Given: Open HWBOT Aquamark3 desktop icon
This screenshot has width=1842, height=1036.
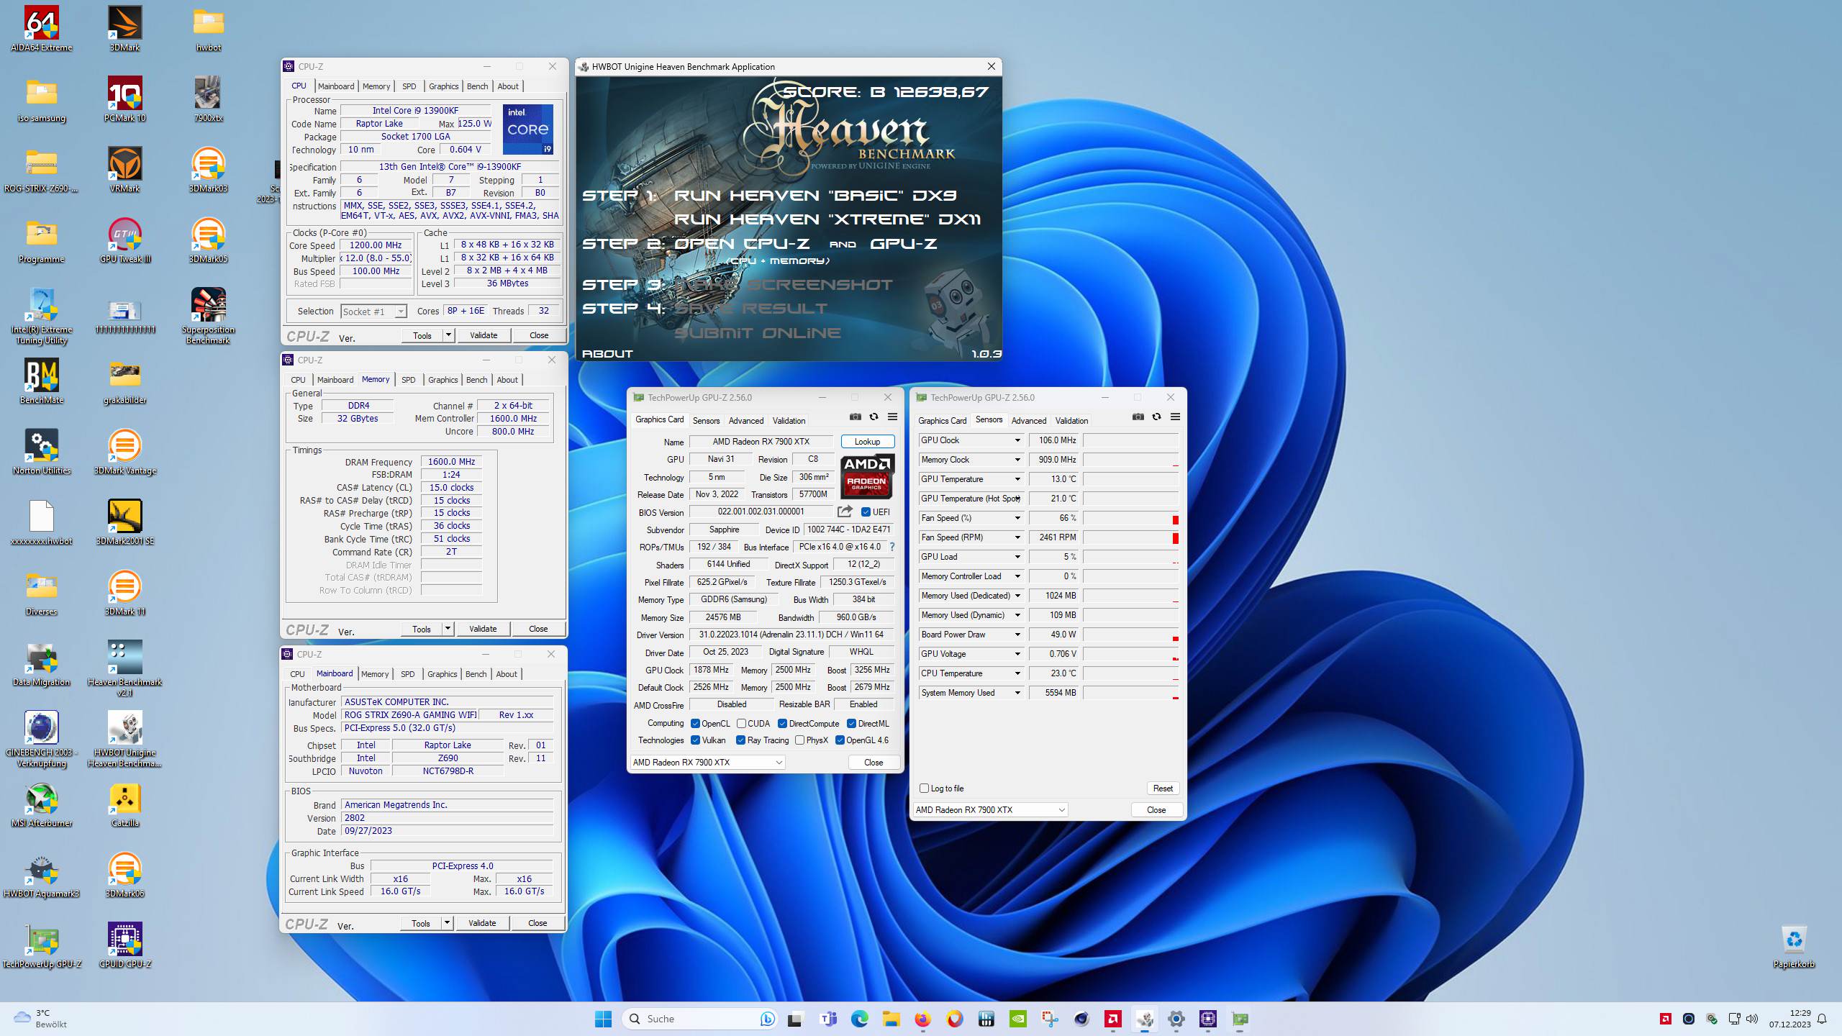Looking at the screenshot, I should tap(41, 875).
